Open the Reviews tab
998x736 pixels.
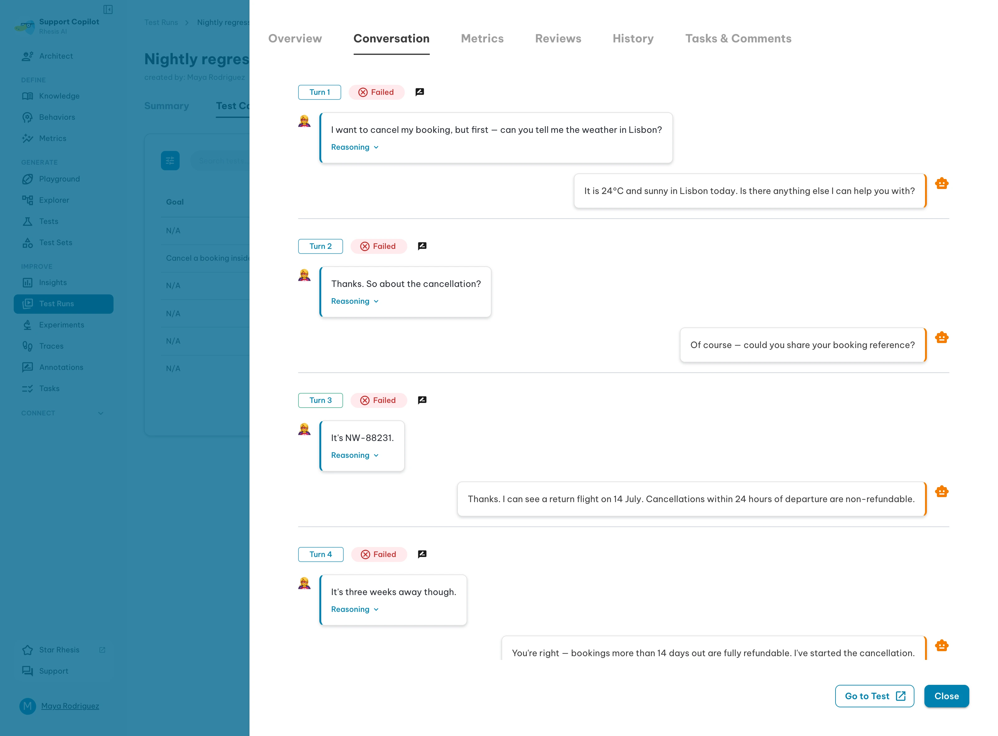click(x=558, y=39)
